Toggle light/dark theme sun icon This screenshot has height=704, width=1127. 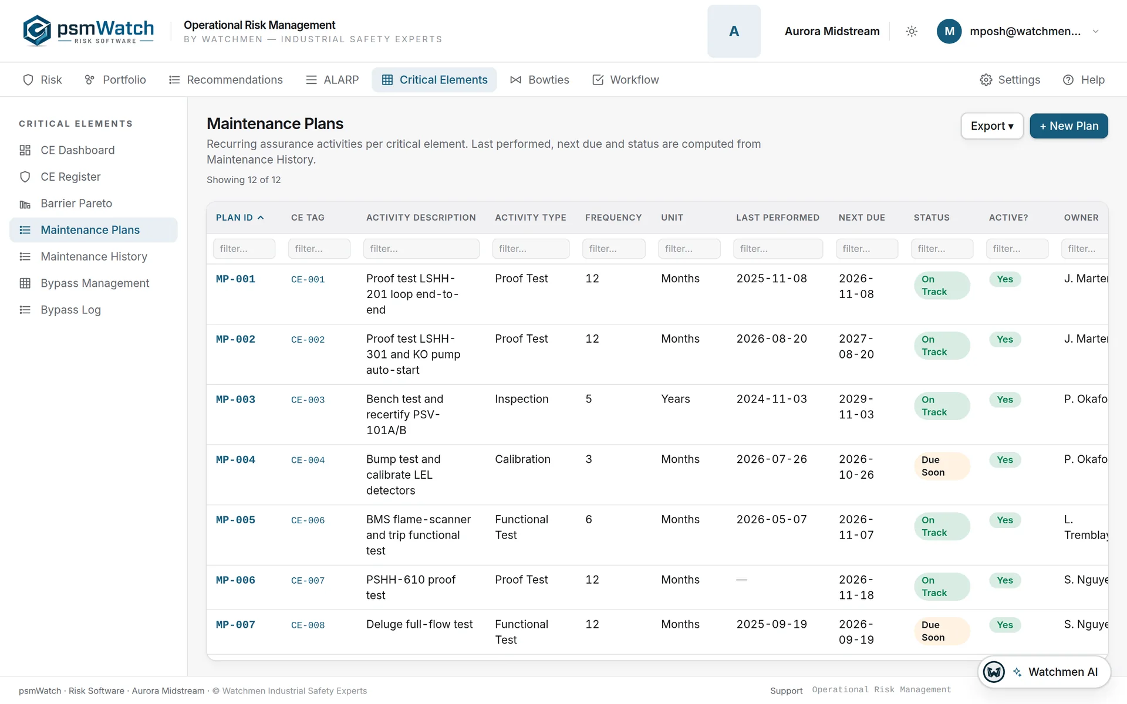click(x=912, y=31)
